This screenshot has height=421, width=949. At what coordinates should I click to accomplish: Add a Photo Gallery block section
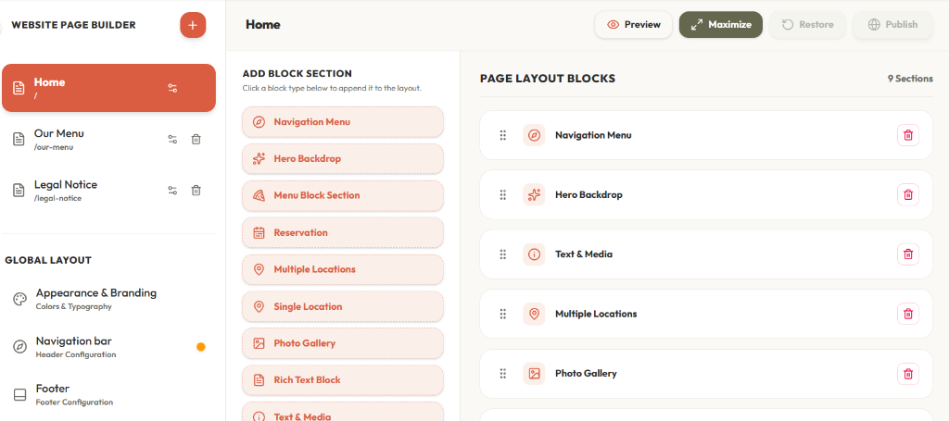pos(343,343)
